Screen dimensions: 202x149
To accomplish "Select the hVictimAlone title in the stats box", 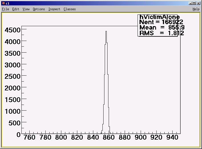I will (x=159, y=17).
